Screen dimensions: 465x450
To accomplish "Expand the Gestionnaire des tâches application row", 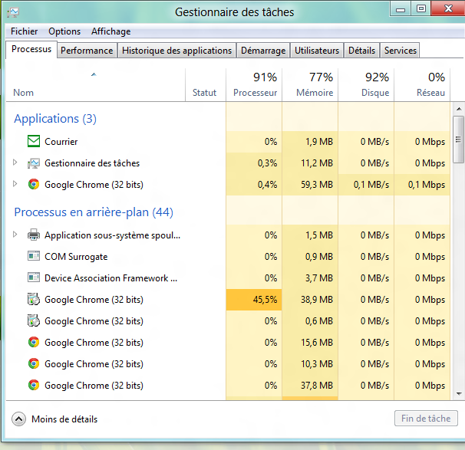I will point(15,163).
